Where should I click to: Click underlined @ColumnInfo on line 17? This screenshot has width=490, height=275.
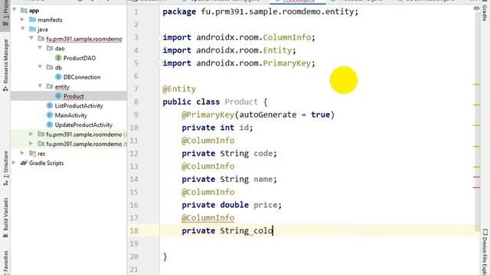point(207,218)
